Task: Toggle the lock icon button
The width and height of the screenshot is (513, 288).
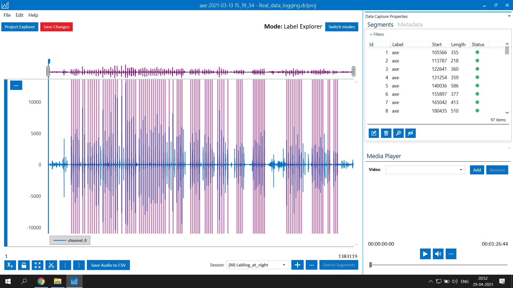Action: [24, 265]
